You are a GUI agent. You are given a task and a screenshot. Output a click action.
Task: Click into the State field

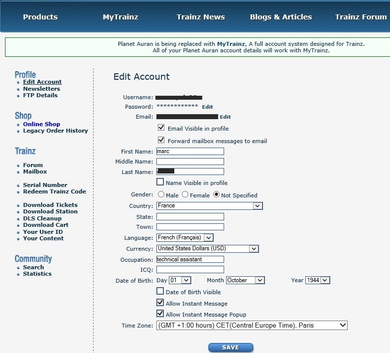(x=190, y=216)
